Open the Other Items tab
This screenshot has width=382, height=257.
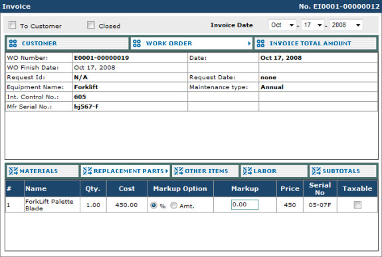(x=205, y=171)
